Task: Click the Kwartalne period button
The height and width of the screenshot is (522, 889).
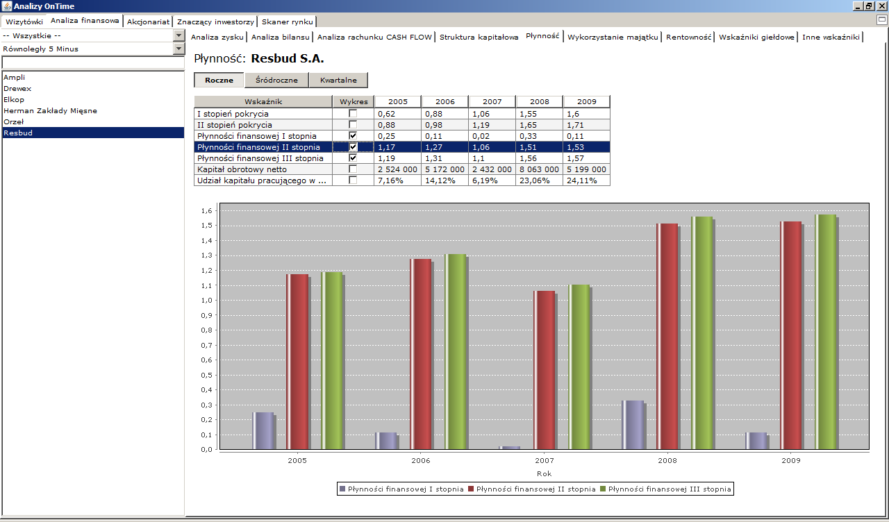Action: click(338, 80)
